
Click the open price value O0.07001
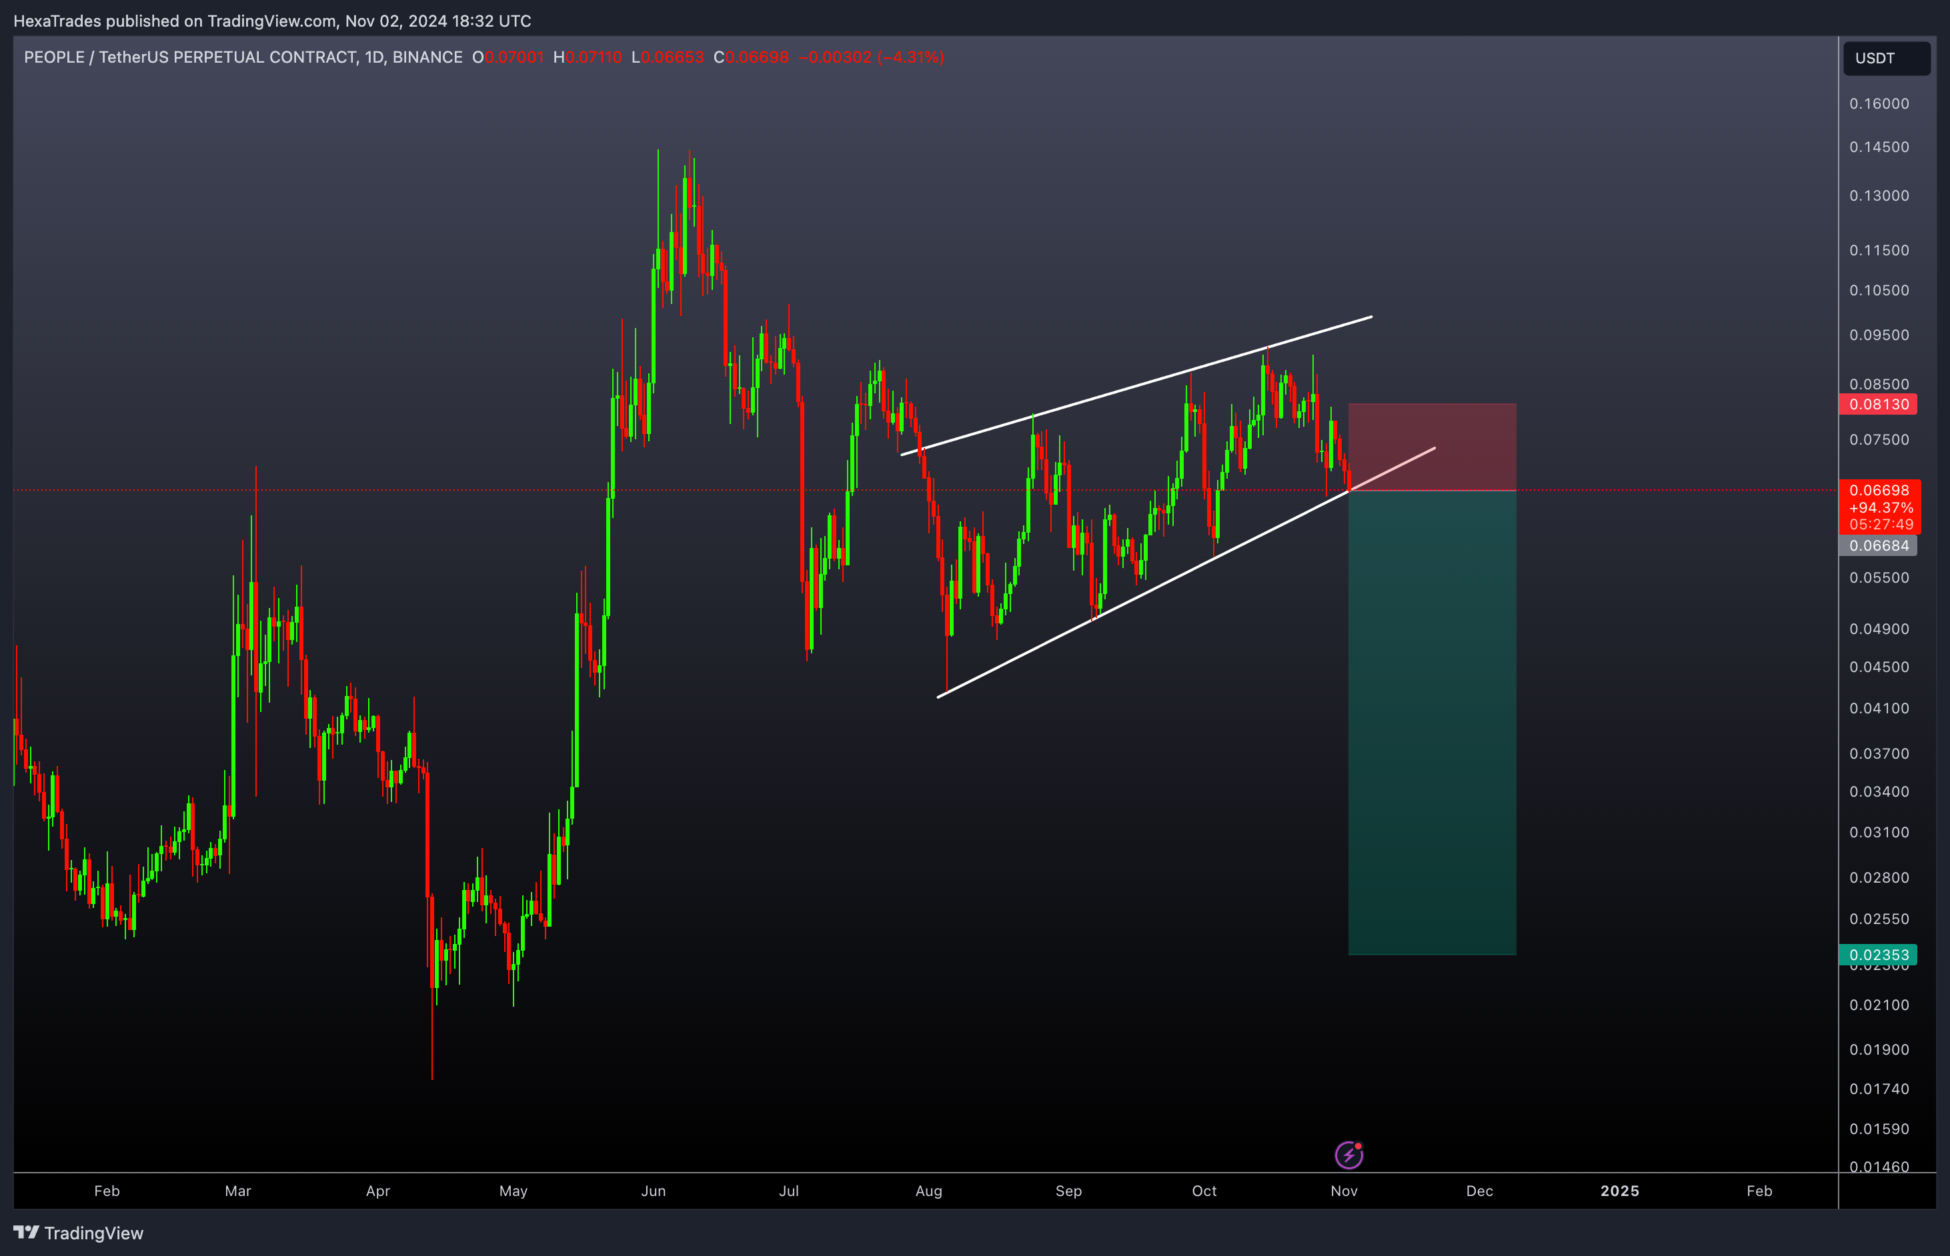tap(508, 57)
